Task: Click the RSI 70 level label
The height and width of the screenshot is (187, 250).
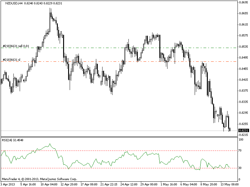Action: pyautogui.click(x=240, y=151)
